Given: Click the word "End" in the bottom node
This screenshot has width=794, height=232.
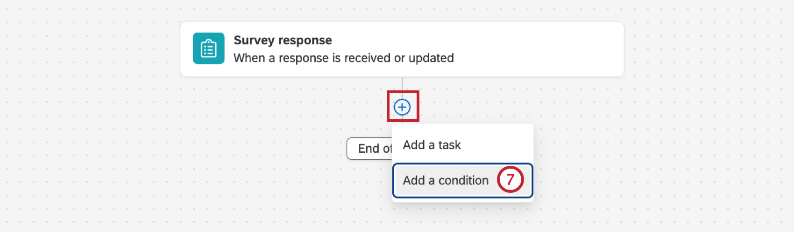Looking at the screenshot, I should coord(369,149).
